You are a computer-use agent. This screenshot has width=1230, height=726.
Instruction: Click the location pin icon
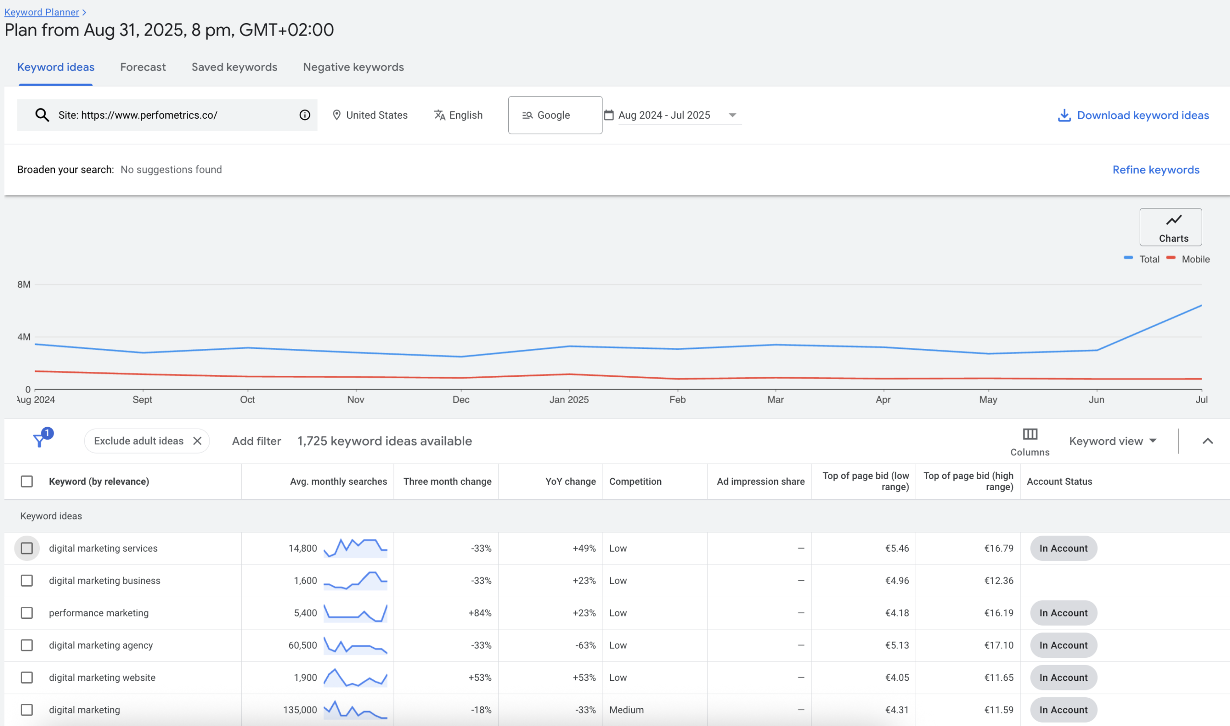tap(336, 115)
